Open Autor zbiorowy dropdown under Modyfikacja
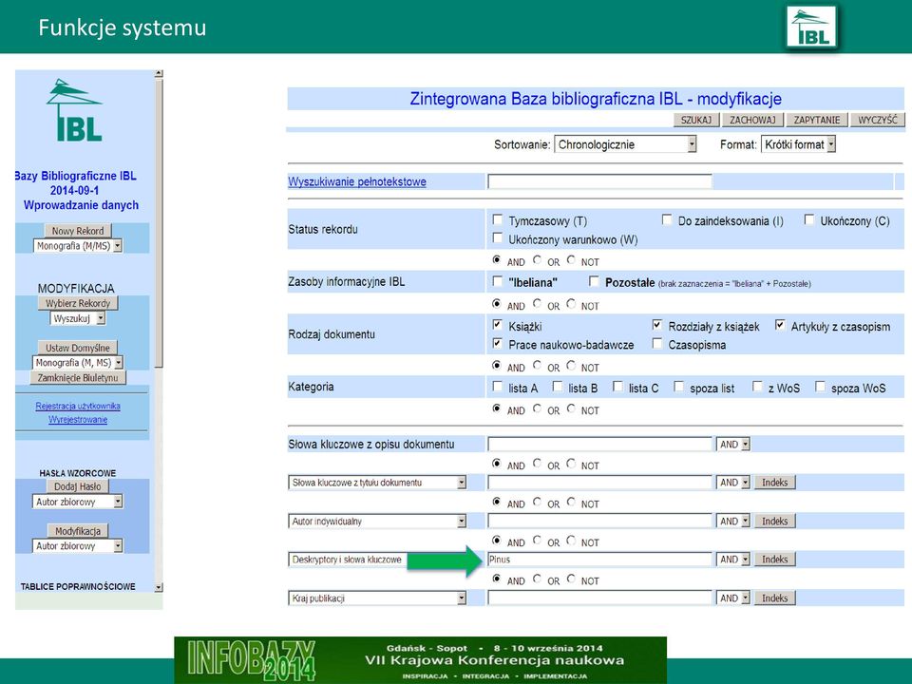 click(77, 545)
